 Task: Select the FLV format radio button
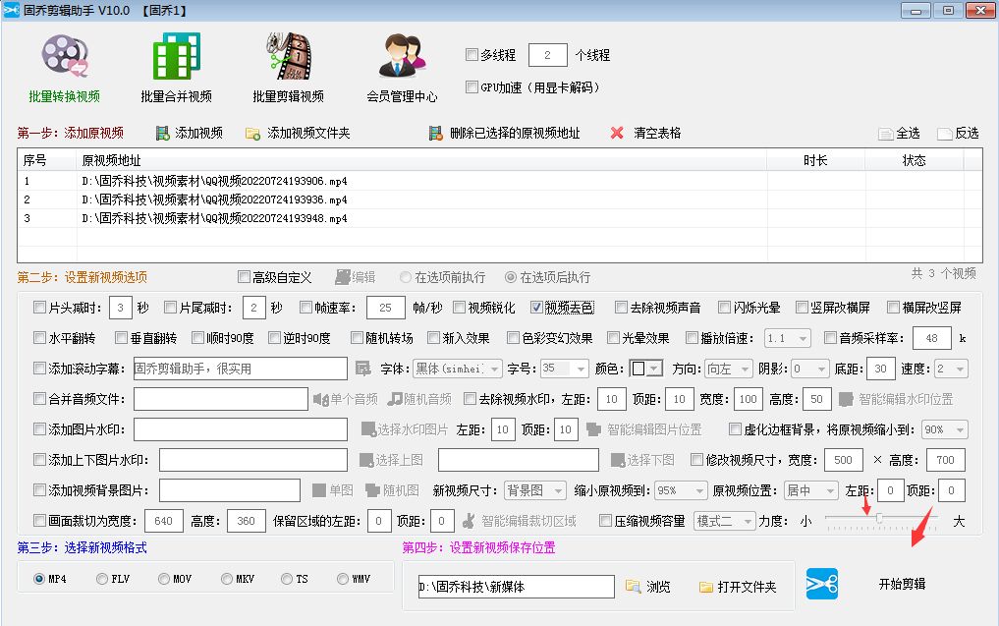tap(102, 579)
